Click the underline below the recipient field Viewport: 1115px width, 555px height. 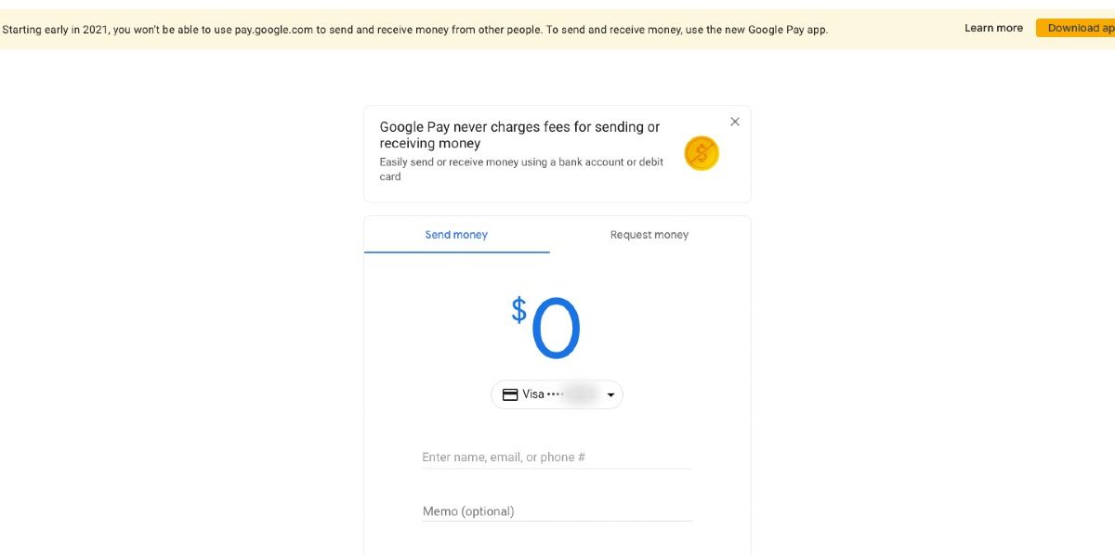pos(556,469)
